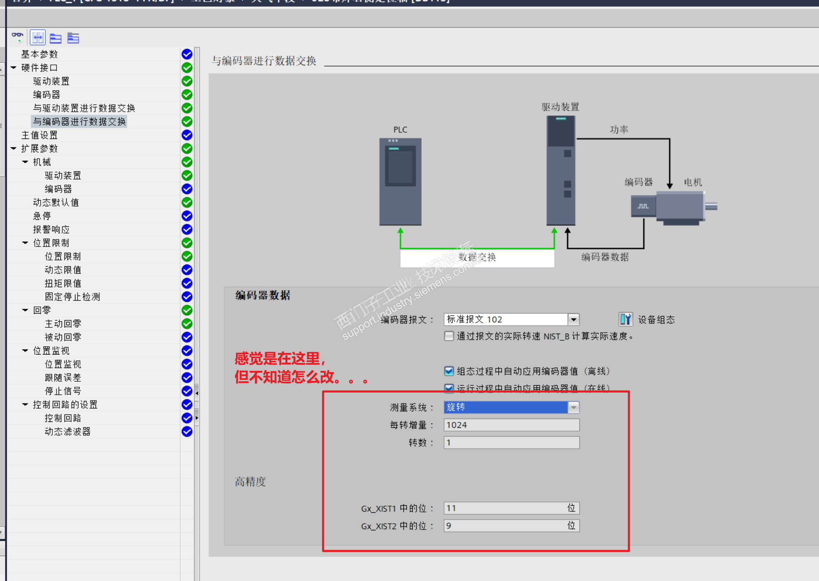819x581 pixels.
Task: Select 与驱动装置进行数据交换 in tree
Action: tap(84, 108)
